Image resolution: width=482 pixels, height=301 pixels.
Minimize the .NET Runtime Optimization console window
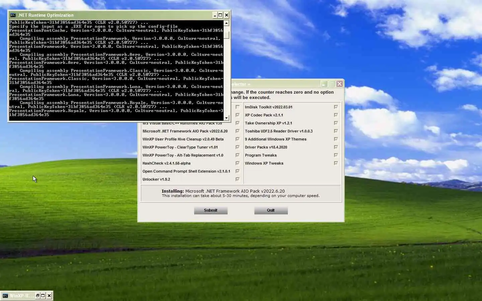pyautogui.click(x=215, y=15)
